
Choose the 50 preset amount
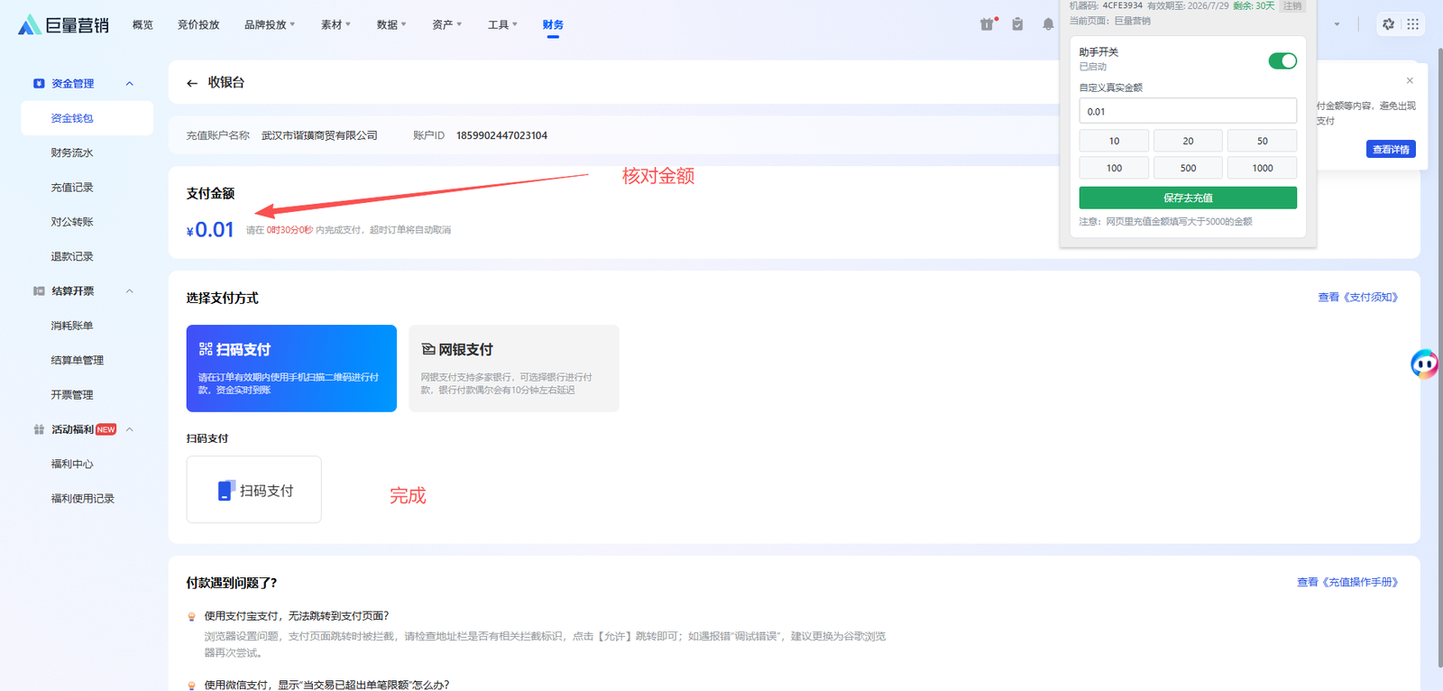coord(1262,141)
